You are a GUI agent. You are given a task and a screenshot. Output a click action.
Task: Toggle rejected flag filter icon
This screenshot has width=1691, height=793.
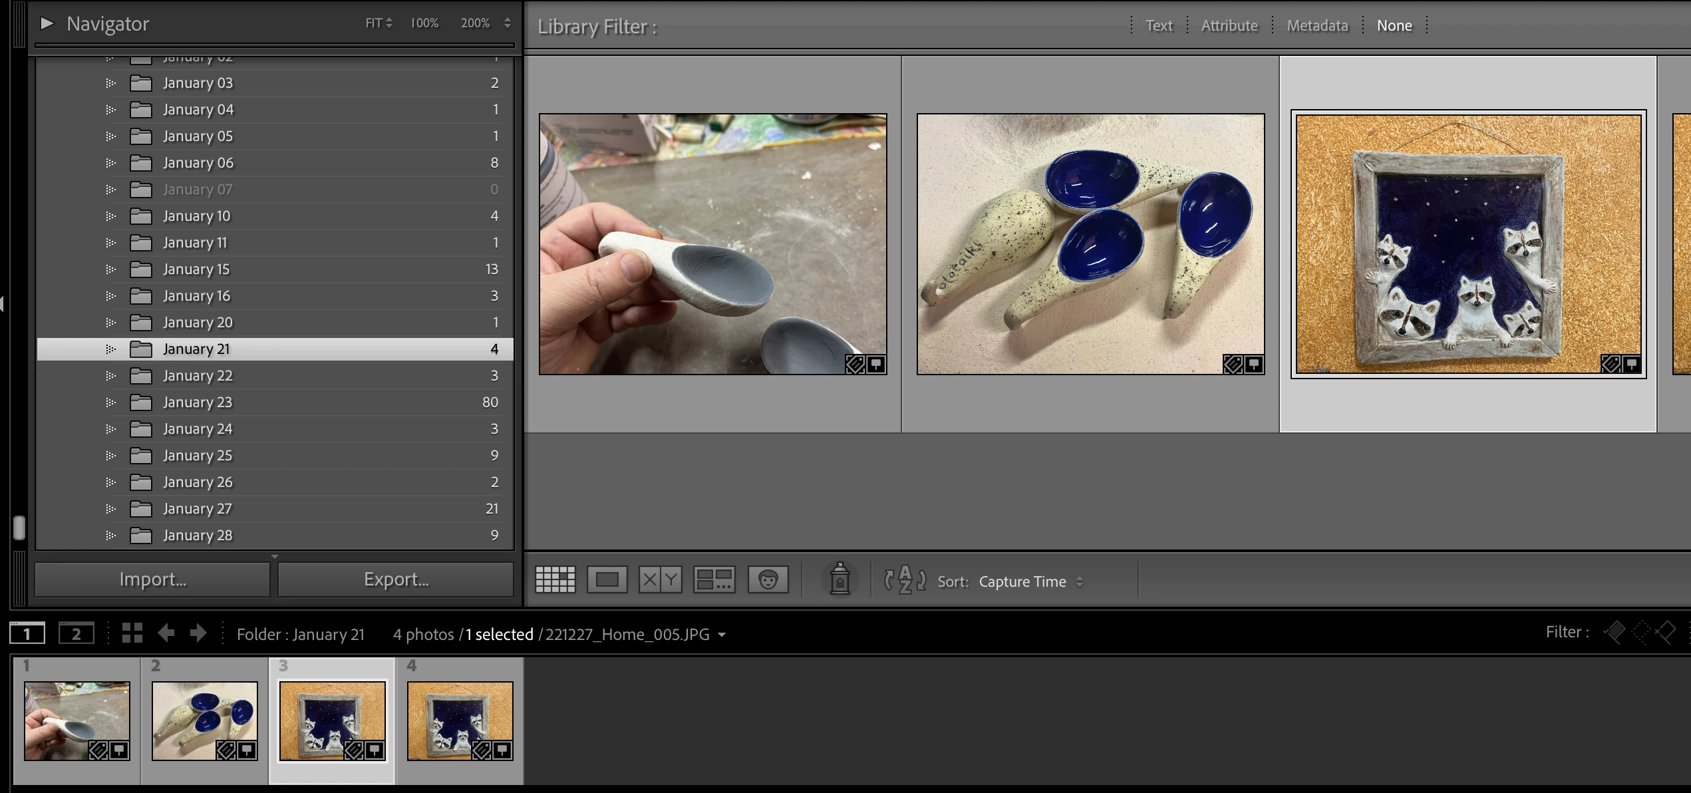pyautogui.click(x=1666, y=632)
